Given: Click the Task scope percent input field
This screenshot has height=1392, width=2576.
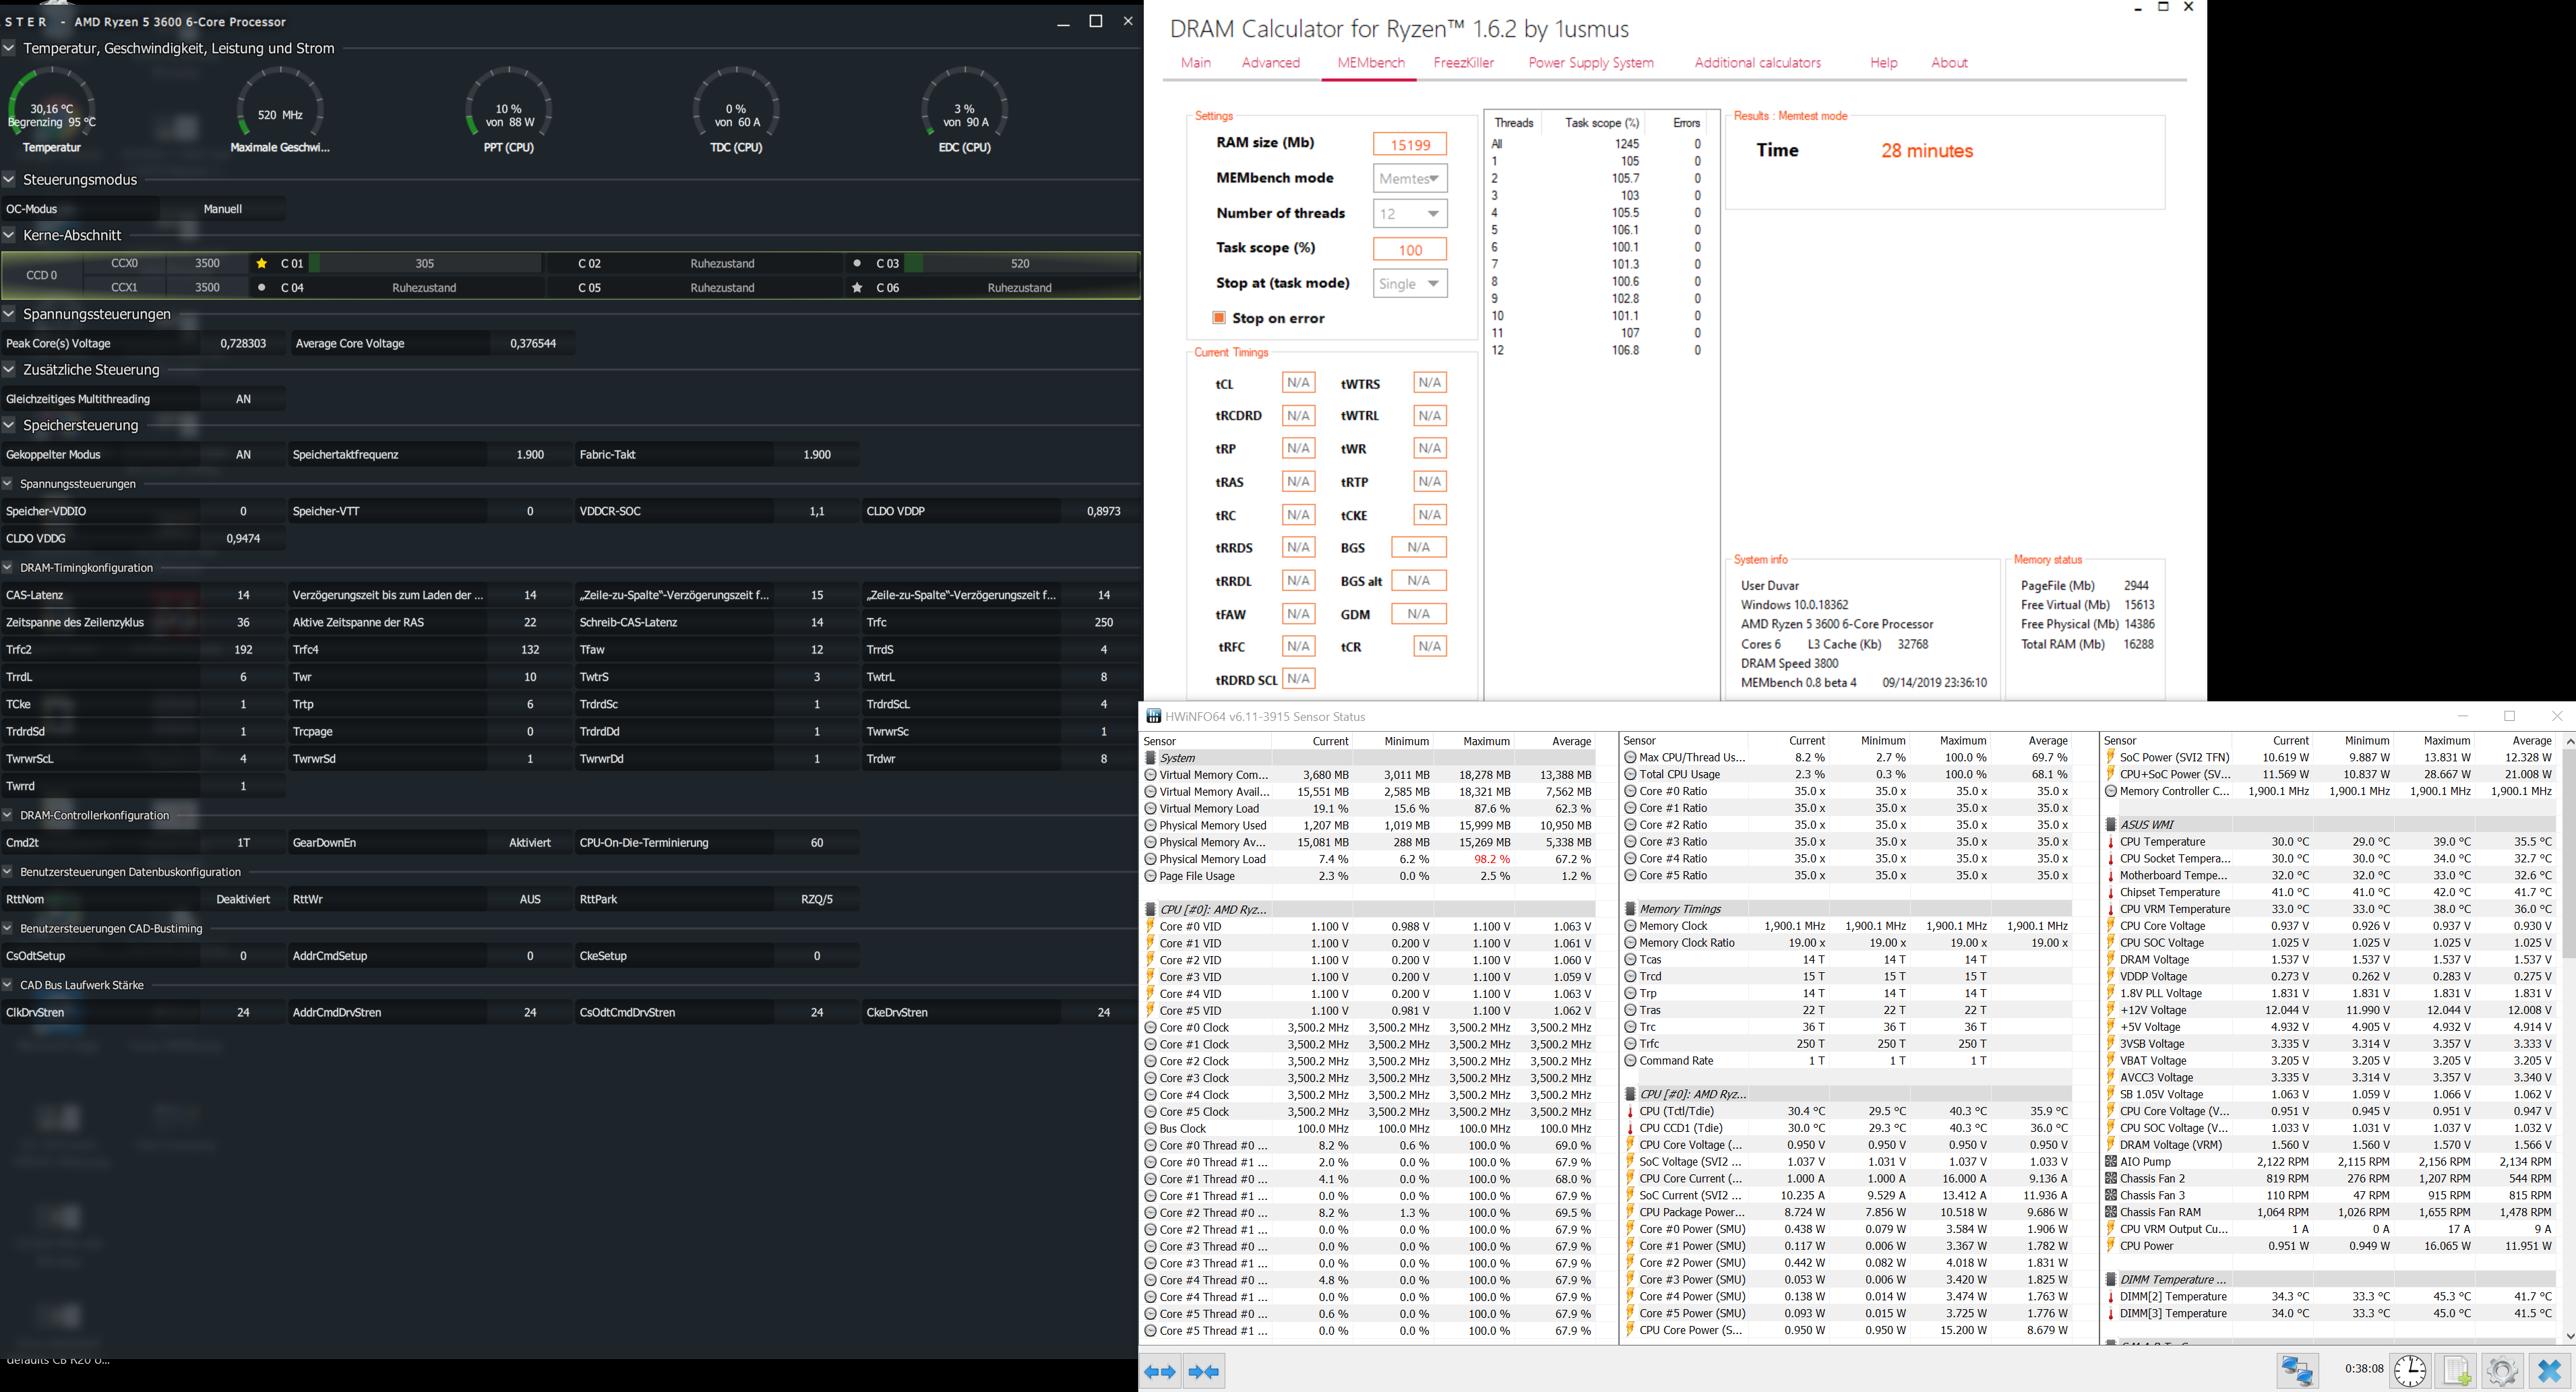Looking at the screenshot, I should pyautogui.click(x=1409, y=249).
